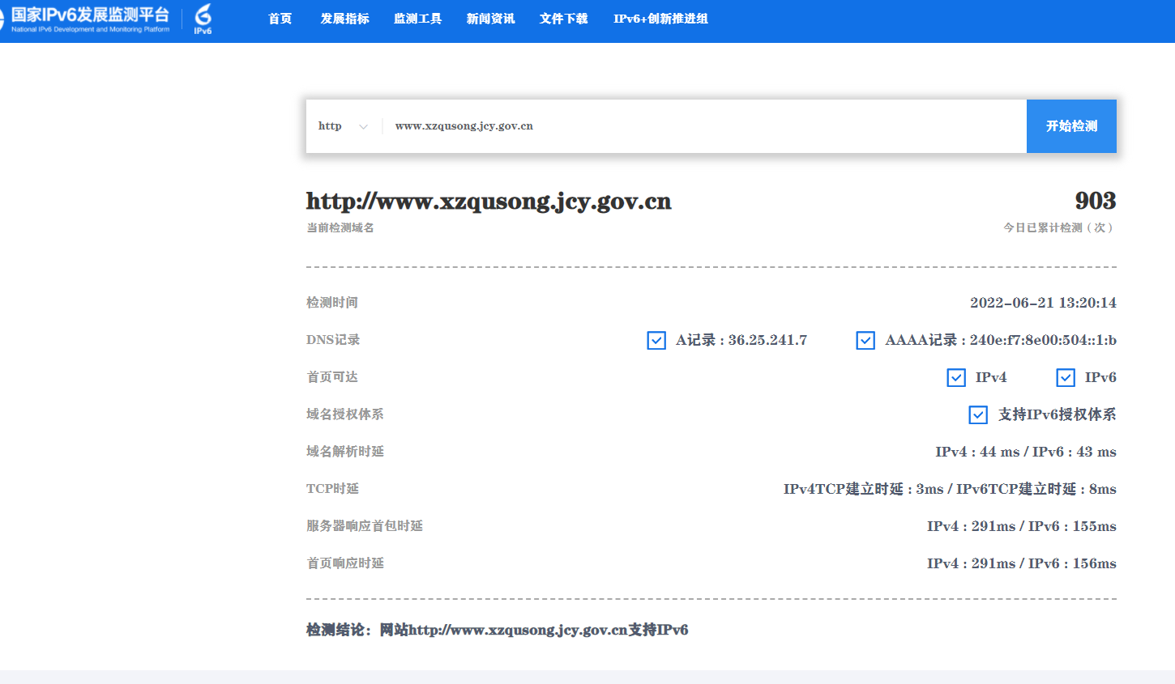
Task: Go to 监测工具 in navigation bar
Action: (x=417, y=19)
